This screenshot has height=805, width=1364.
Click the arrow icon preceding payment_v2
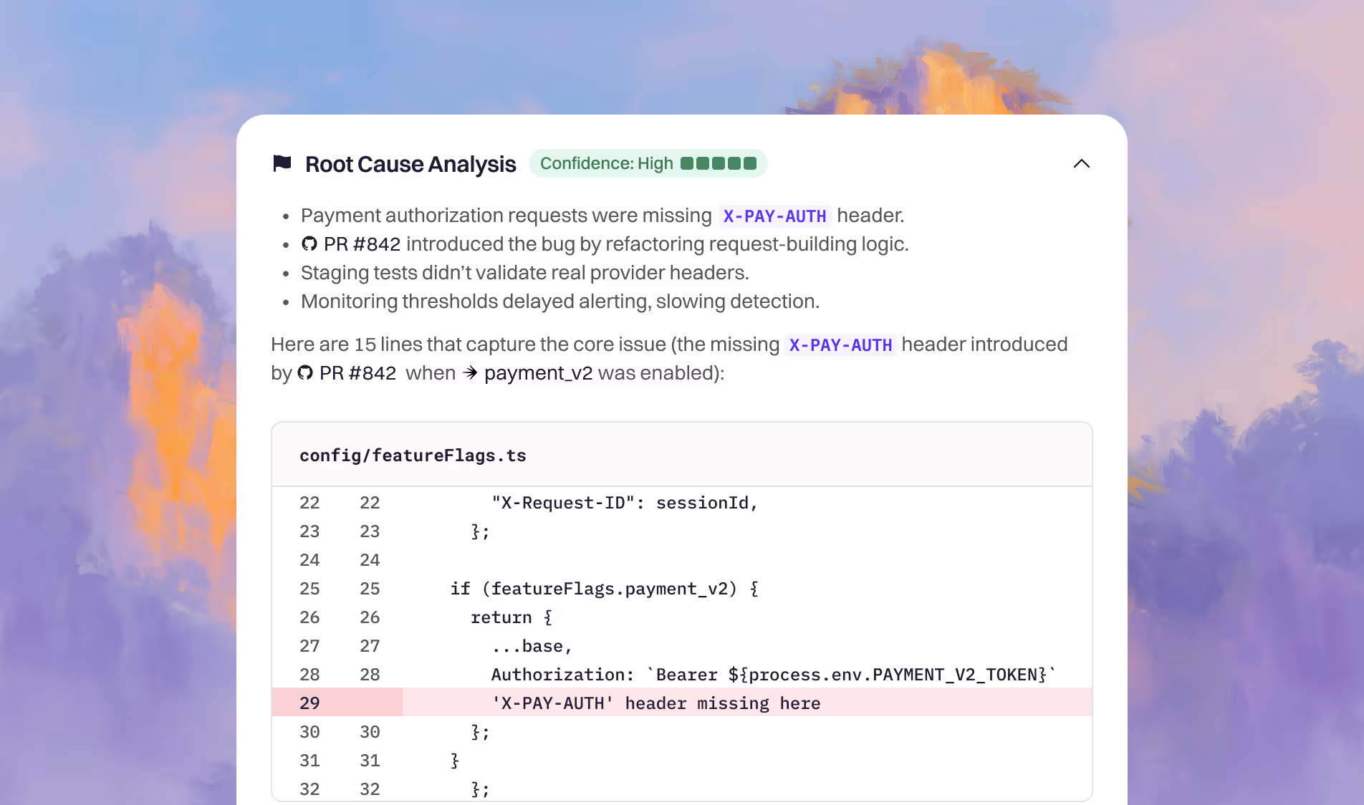click(x=469, y=373)
